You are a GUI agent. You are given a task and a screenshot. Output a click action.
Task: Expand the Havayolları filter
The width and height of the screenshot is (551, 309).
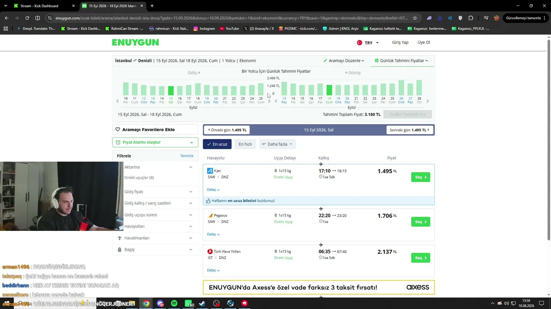(x=191, y=226)
